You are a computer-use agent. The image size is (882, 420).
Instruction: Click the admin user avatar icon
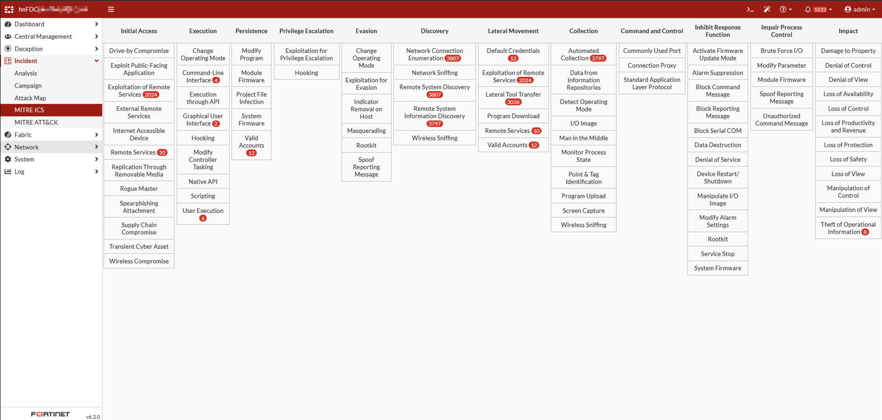pyautogui.click(x=848, y=9)
